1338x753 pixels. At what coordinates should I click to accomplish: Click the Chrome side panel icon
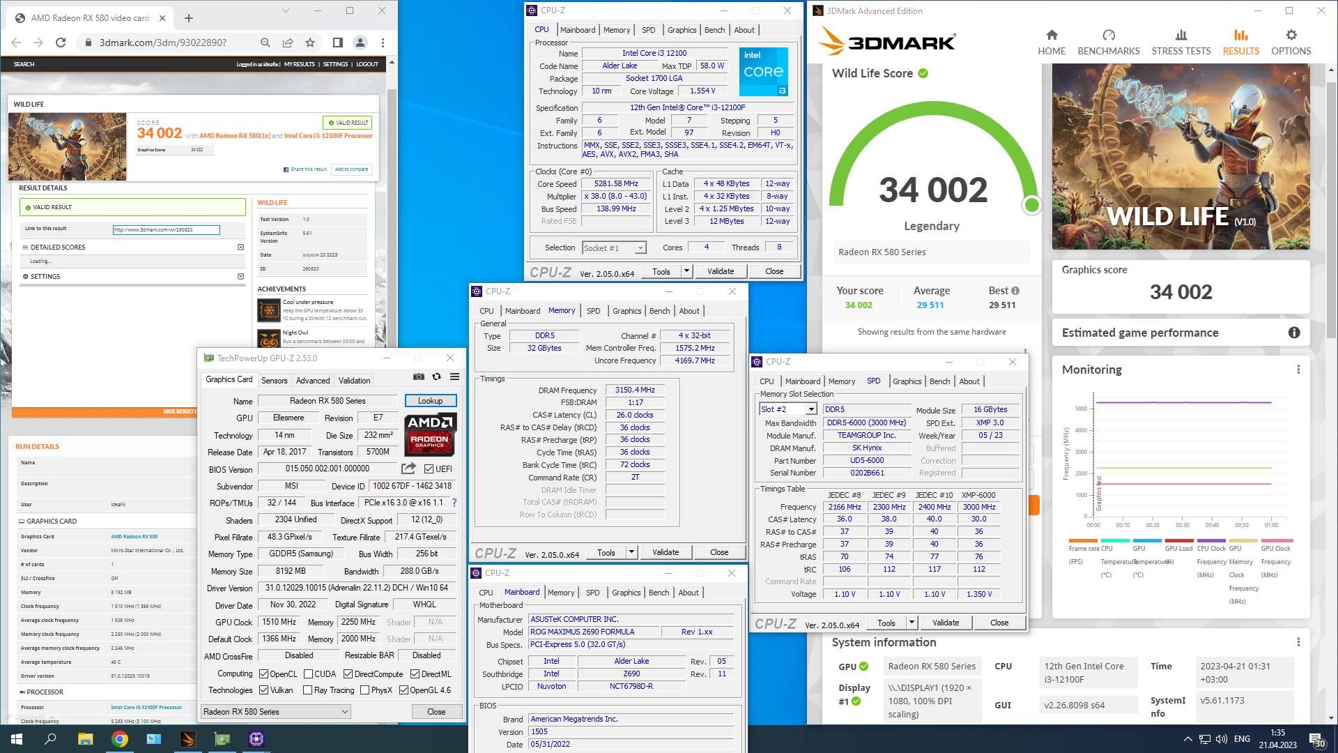337,43
